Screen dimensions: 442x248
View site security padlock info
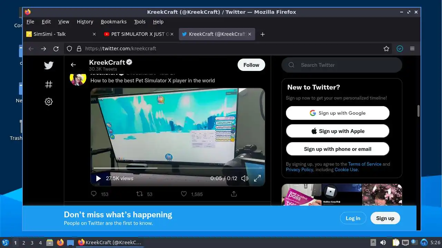(79, 49)
